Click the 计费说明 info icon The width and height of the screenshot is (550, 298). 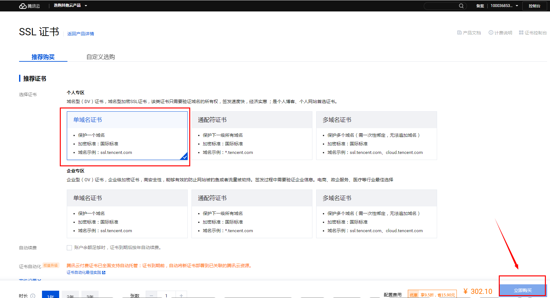tap(491, 33)
